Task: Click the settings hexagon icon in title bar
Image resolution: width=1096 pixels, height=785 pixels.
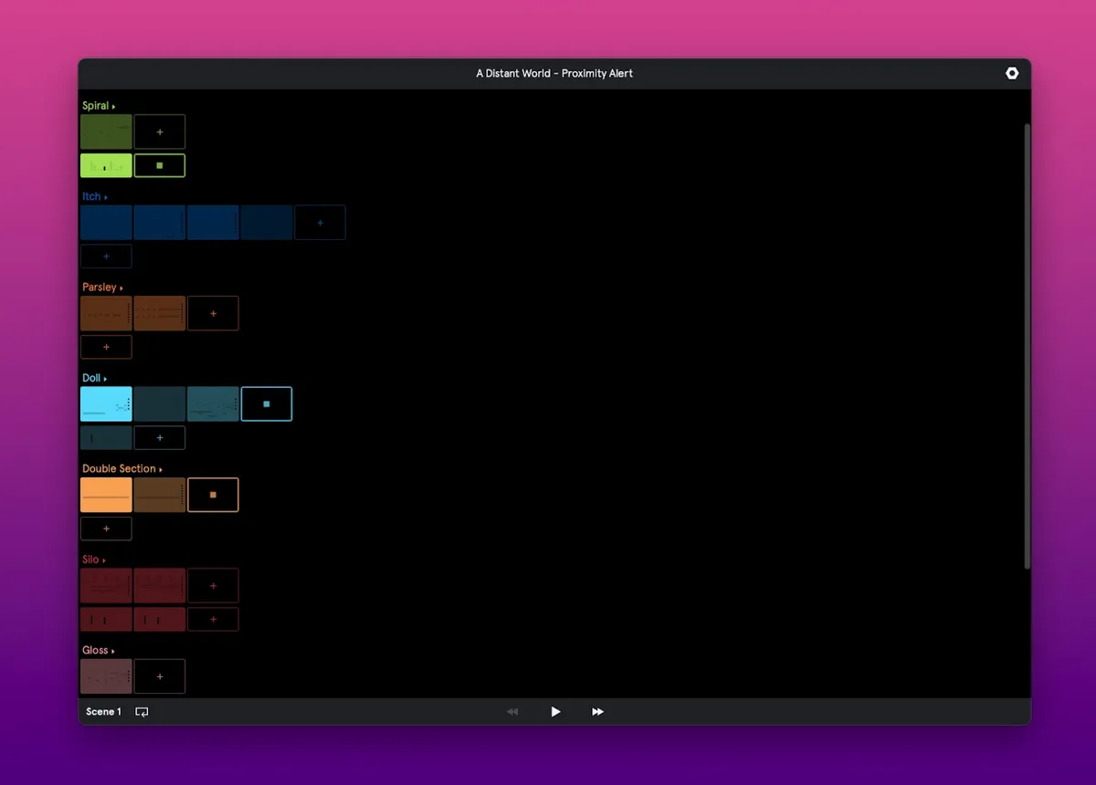Action: coord(1011,73)
